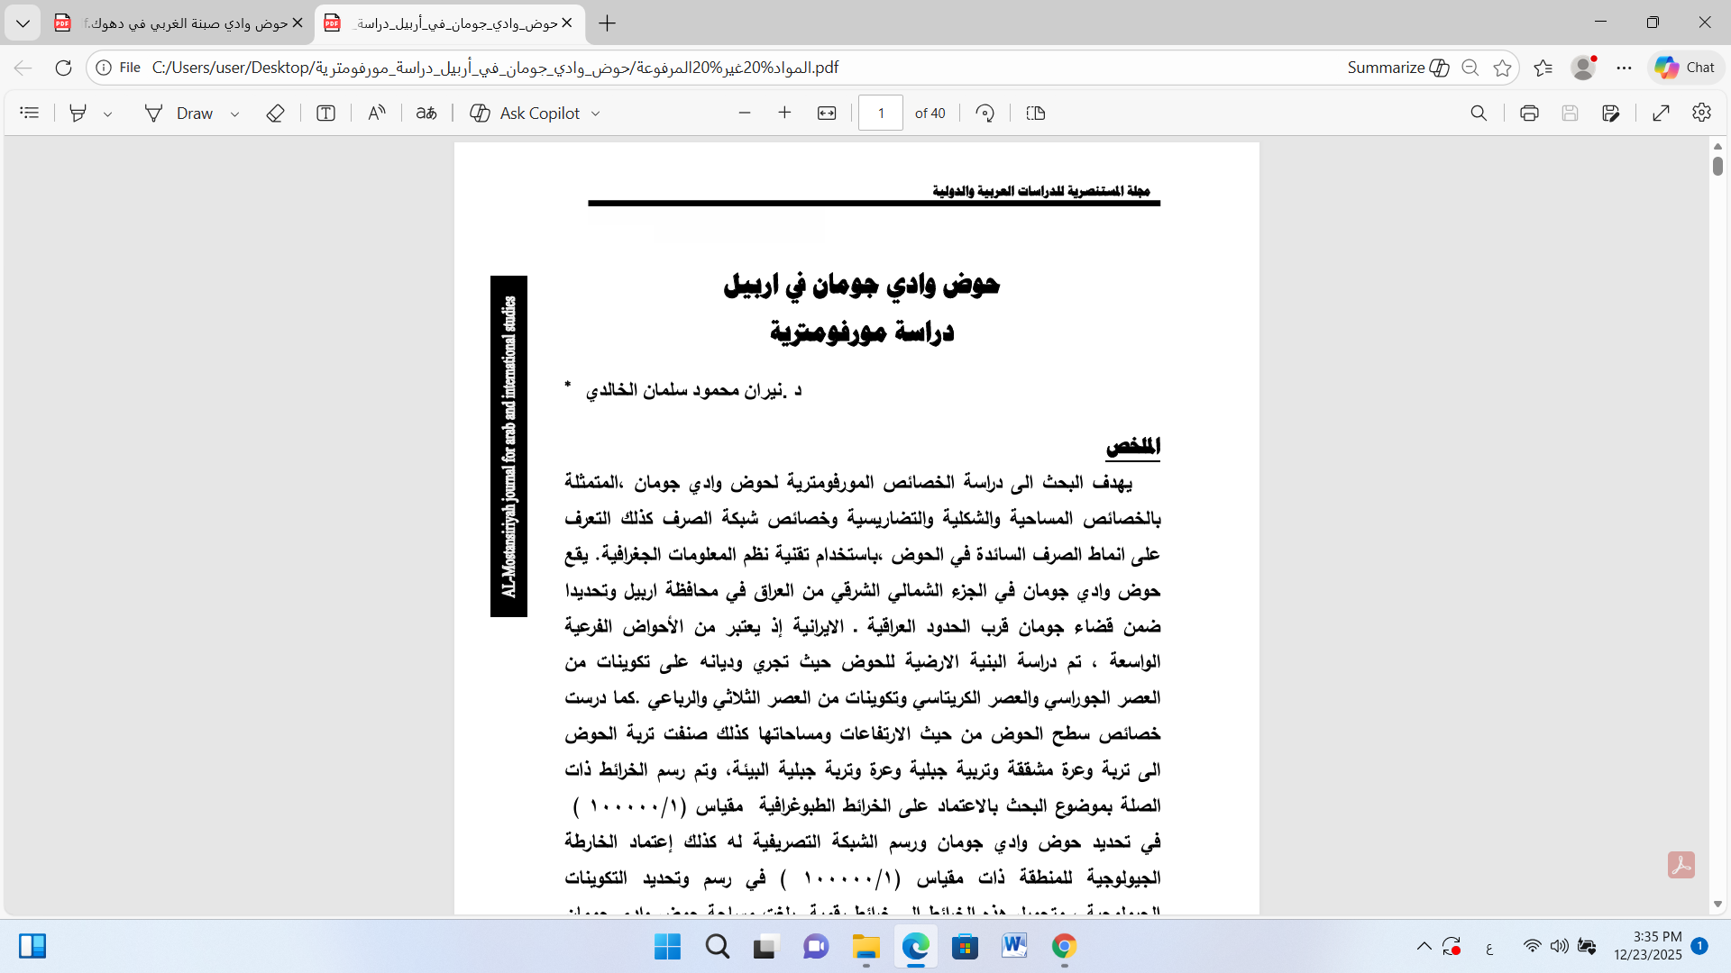The image size is (1731, 973).
Task: Click the Summarize button
Action: tap(1397, 68)
